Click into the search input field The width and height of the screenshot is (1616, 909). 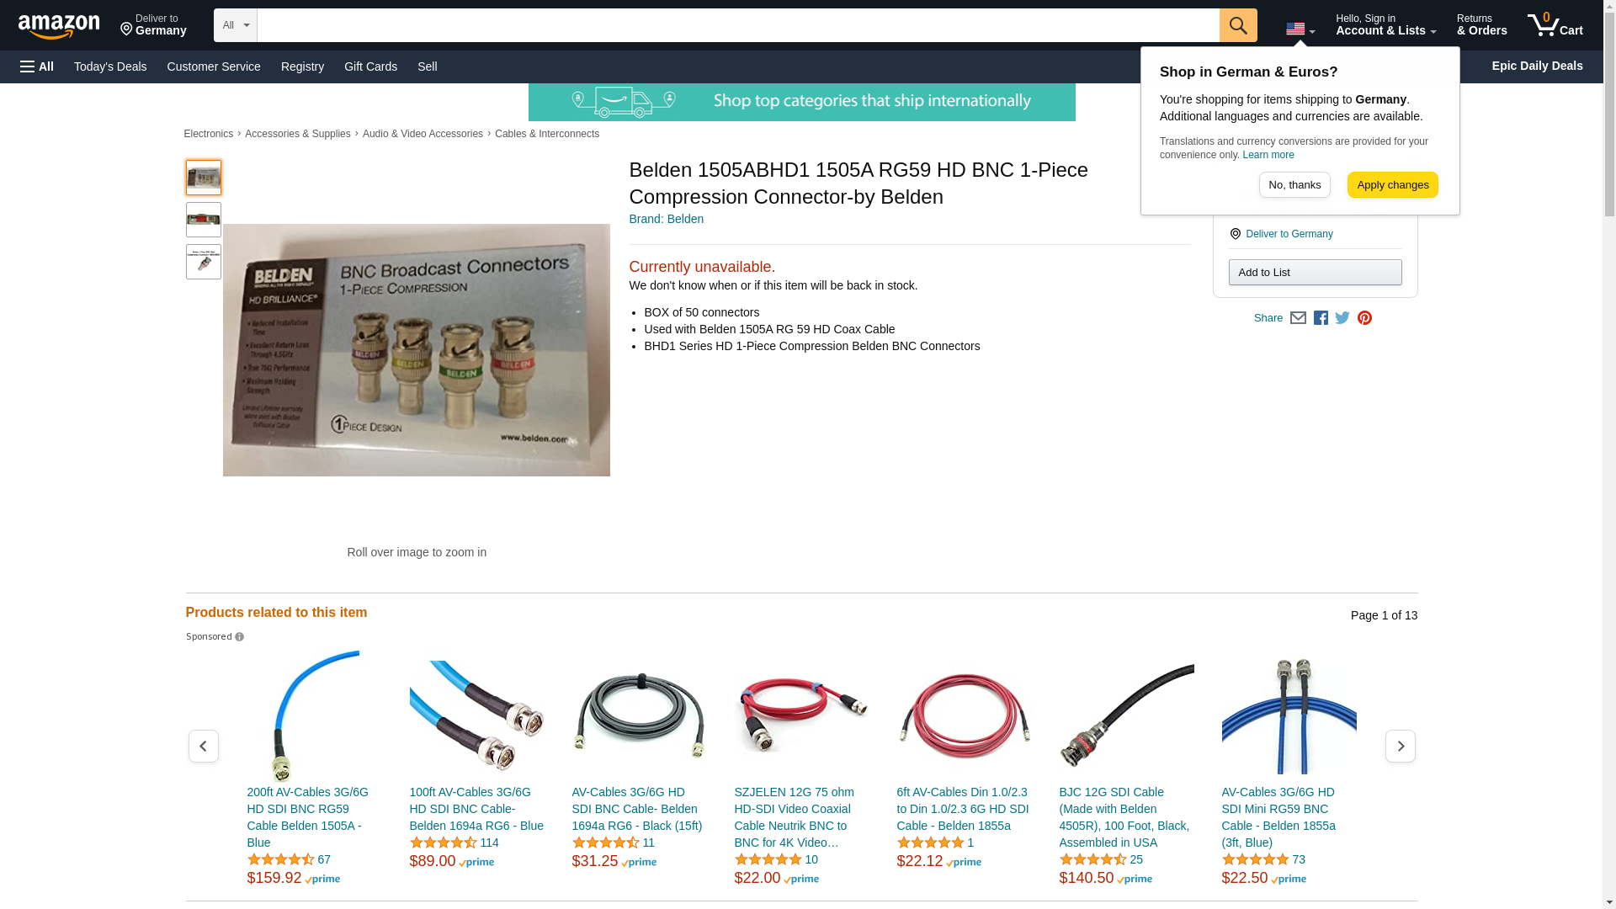tap(738, 25)
